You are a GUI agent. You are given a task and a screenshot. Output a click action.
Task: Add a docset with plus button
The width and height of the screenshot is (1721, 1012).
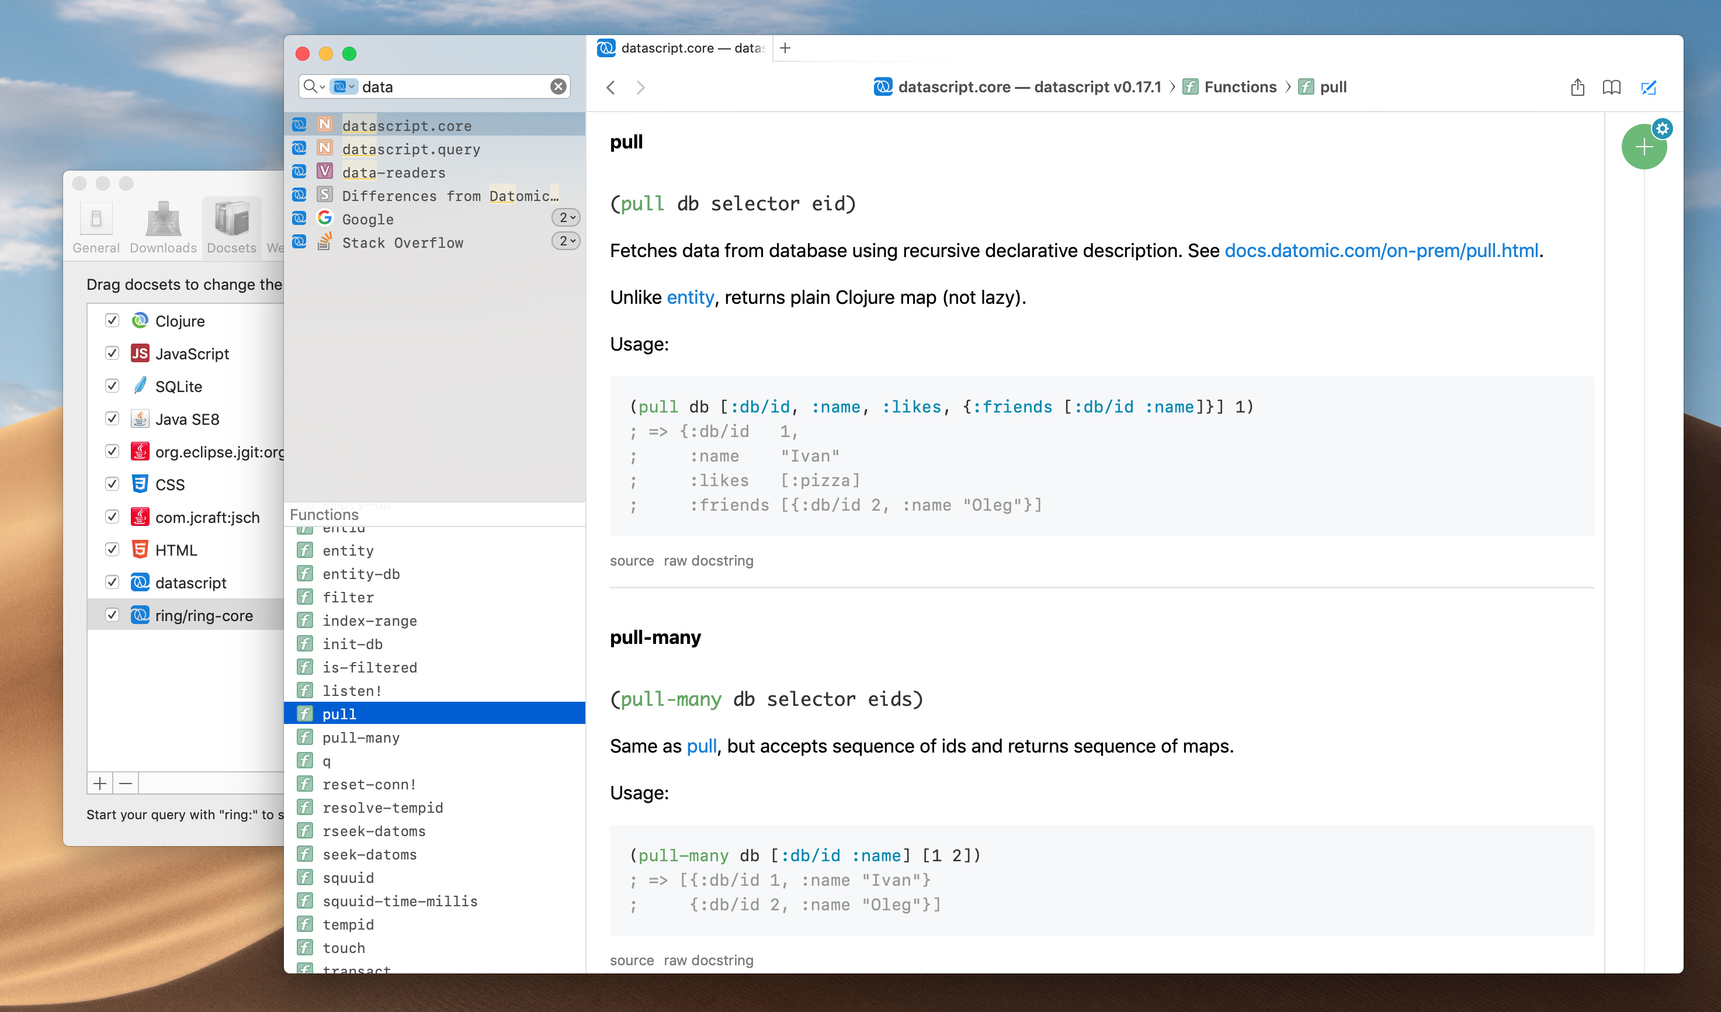click(100, 783)
